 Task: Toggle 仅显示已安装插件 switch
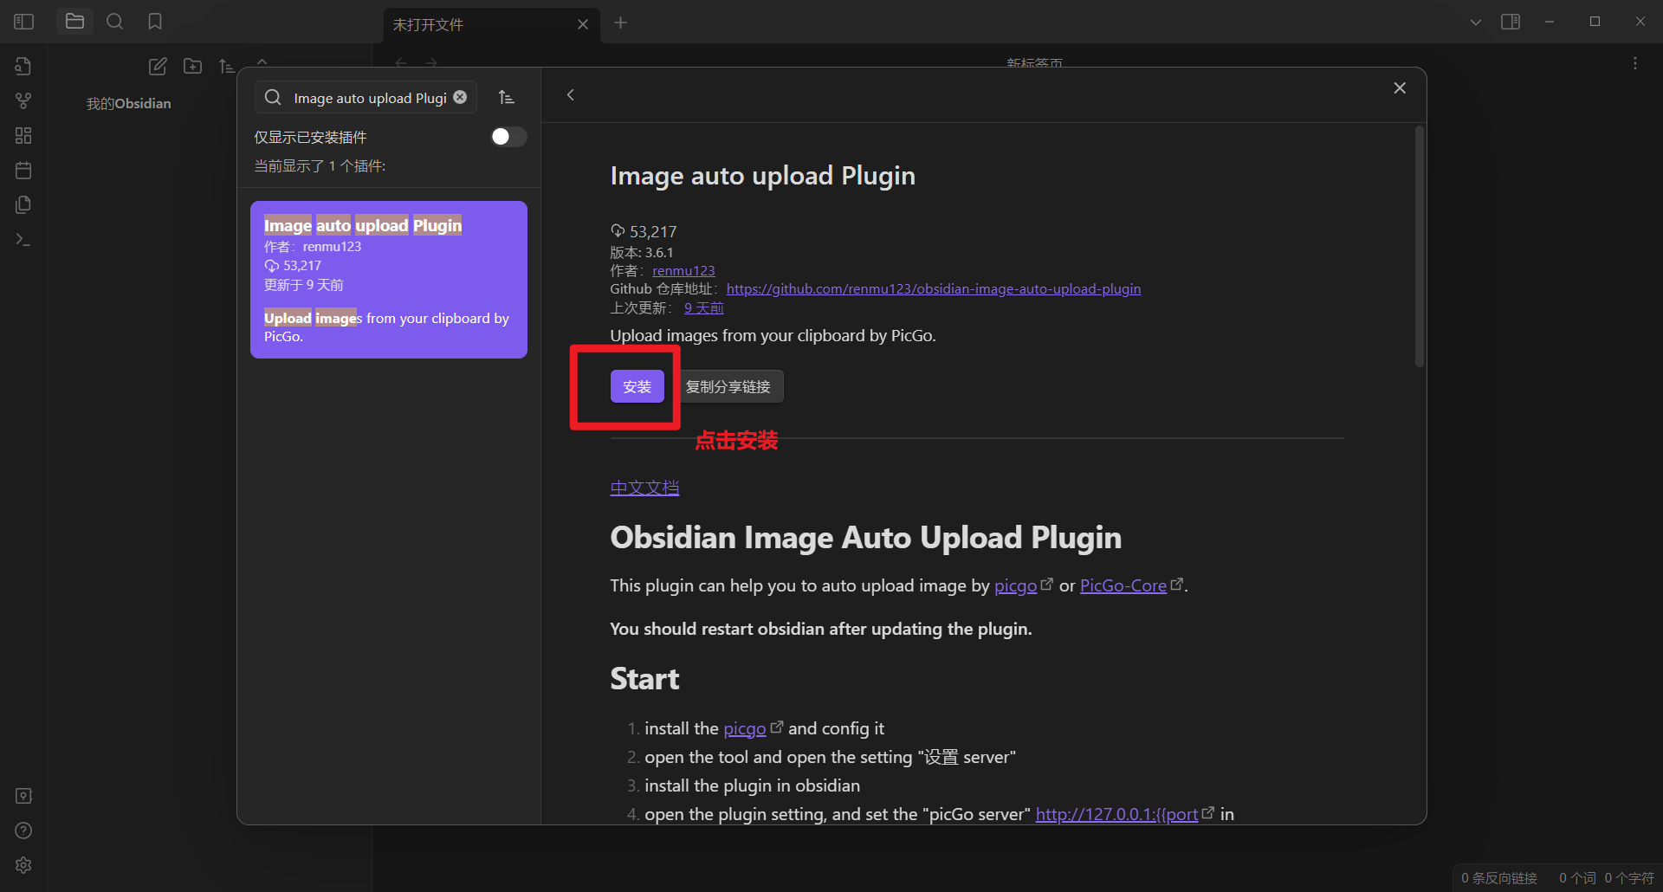tap(508, 137)
